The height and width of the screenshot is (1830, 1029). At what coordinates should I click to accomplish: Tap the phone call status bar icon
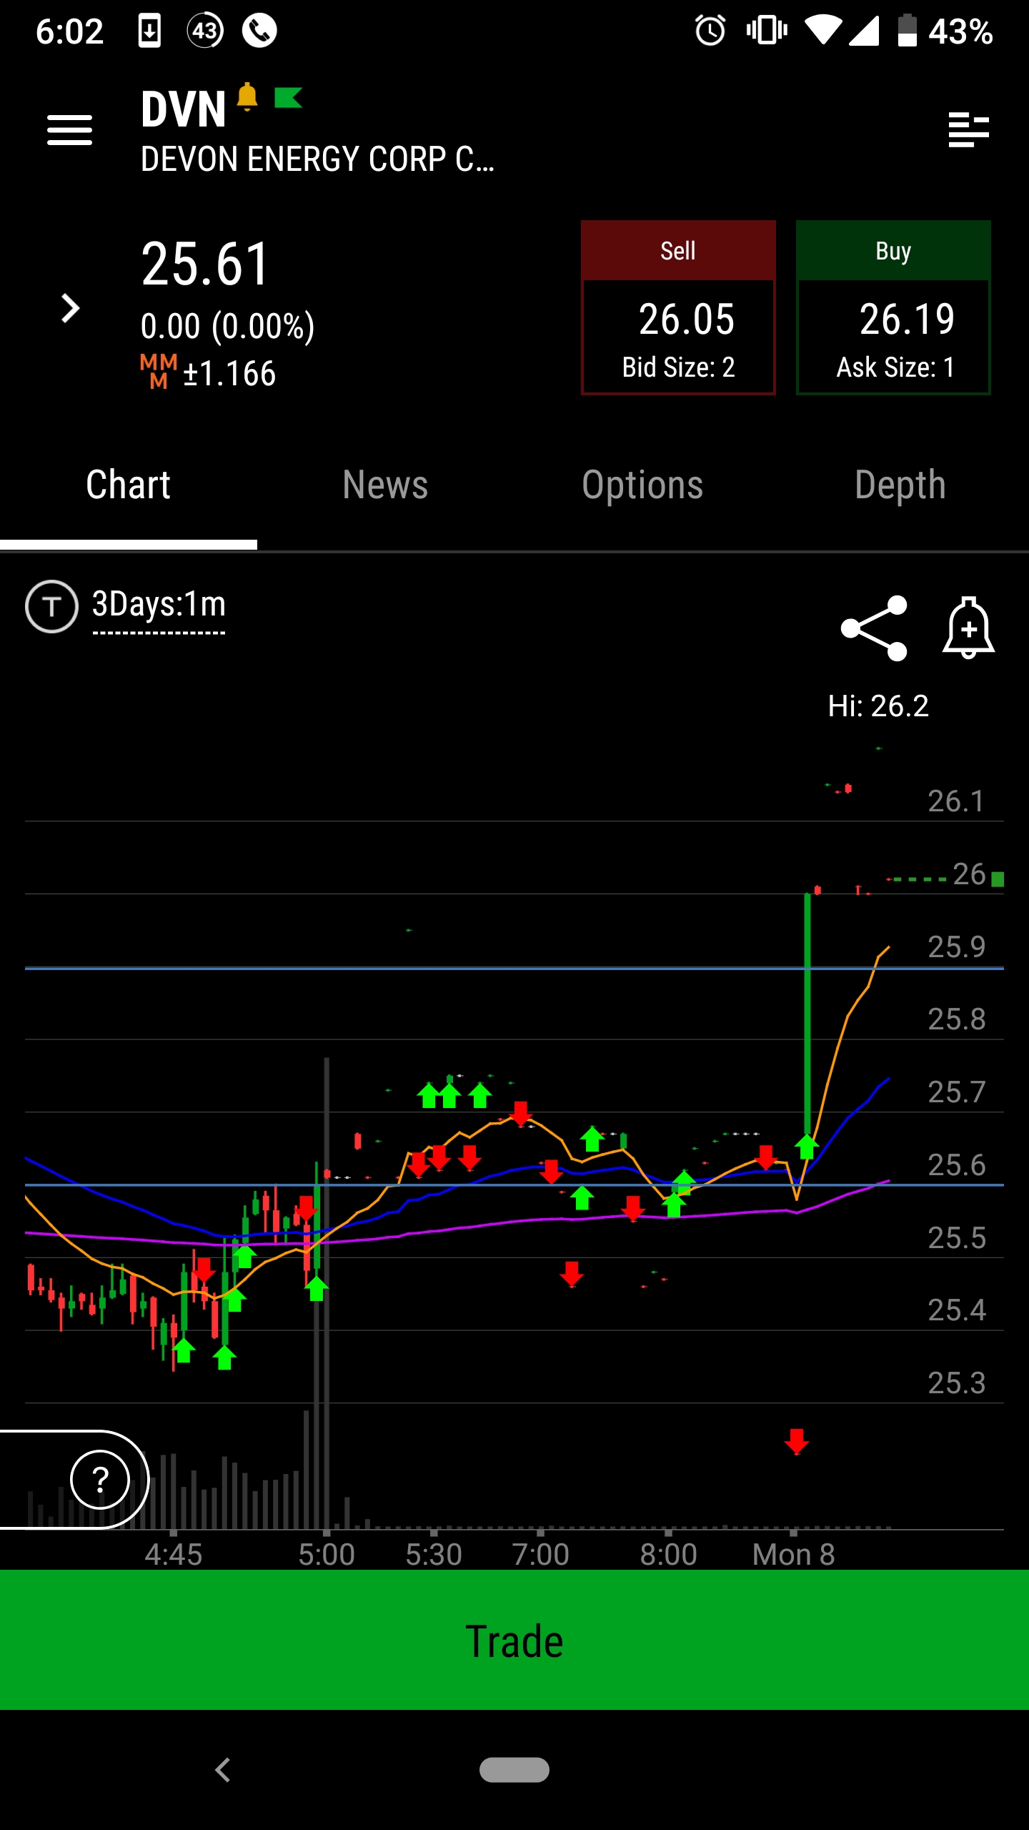(x=259, y=31)
